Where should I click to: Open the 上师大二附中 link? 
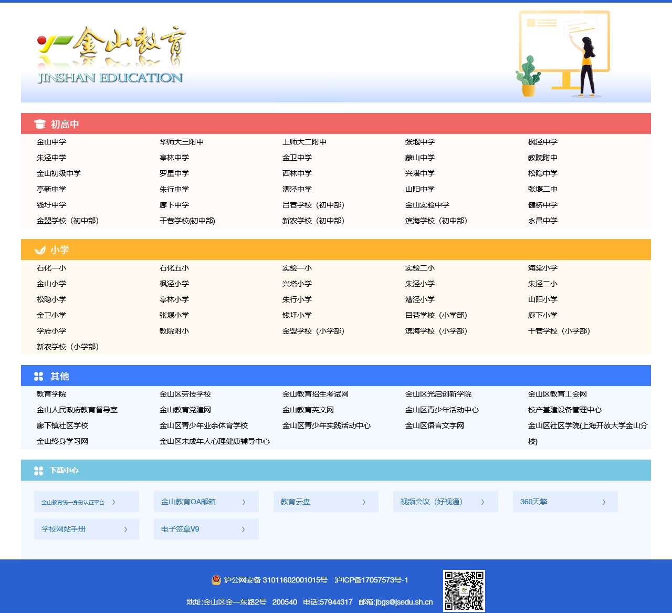(x=304, y=142)
